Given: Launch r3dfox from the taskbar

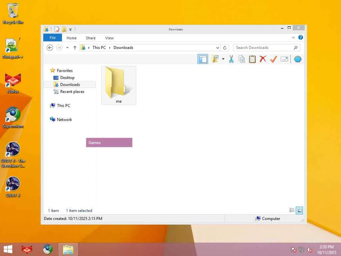Looking at the screenshot, I should tap(27, 249).
